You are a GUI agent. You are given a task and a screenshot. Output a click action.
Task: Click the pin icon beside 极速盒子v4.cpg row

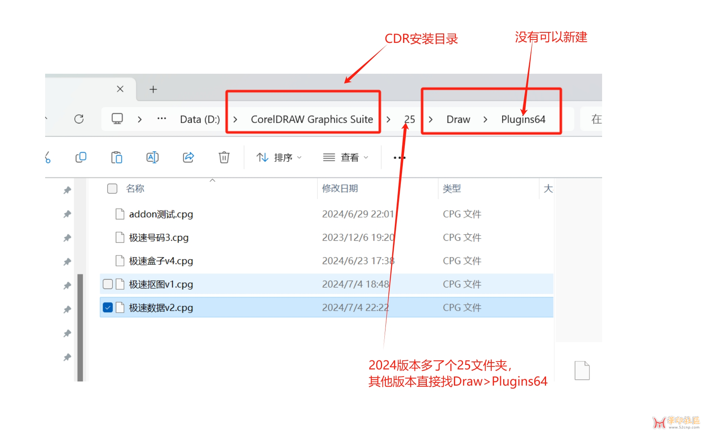[x=67, y=261]
